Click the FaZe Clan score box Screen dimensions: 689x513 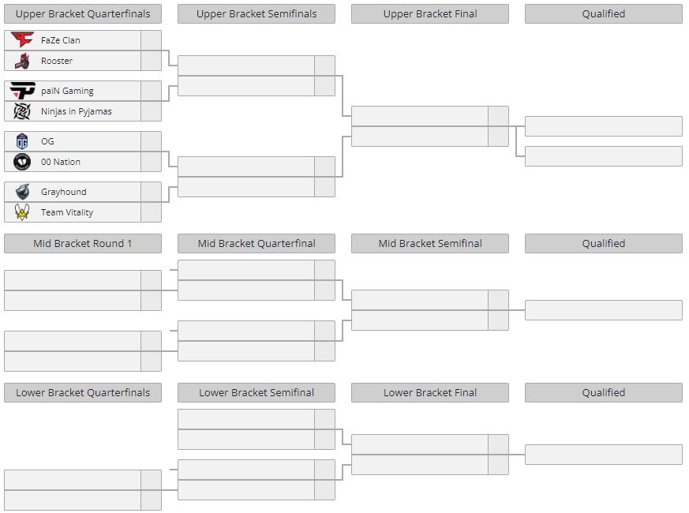(152, 40)
